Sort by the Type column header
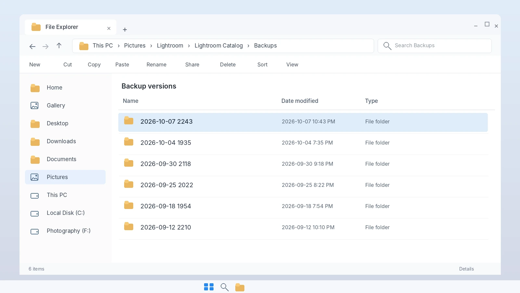Image resolution: width=520 pixels, height=293 pixels. click(x=371, y=101)
